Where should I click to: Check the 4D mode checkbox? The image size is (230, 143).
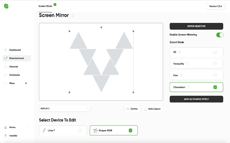click(215, 52)
